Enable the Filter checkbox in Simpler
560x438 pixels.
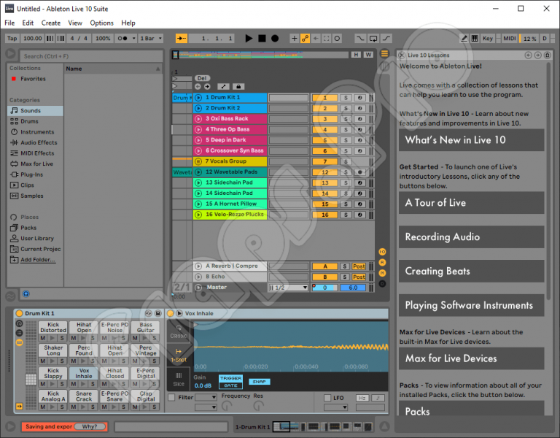[x=171, y=397]
